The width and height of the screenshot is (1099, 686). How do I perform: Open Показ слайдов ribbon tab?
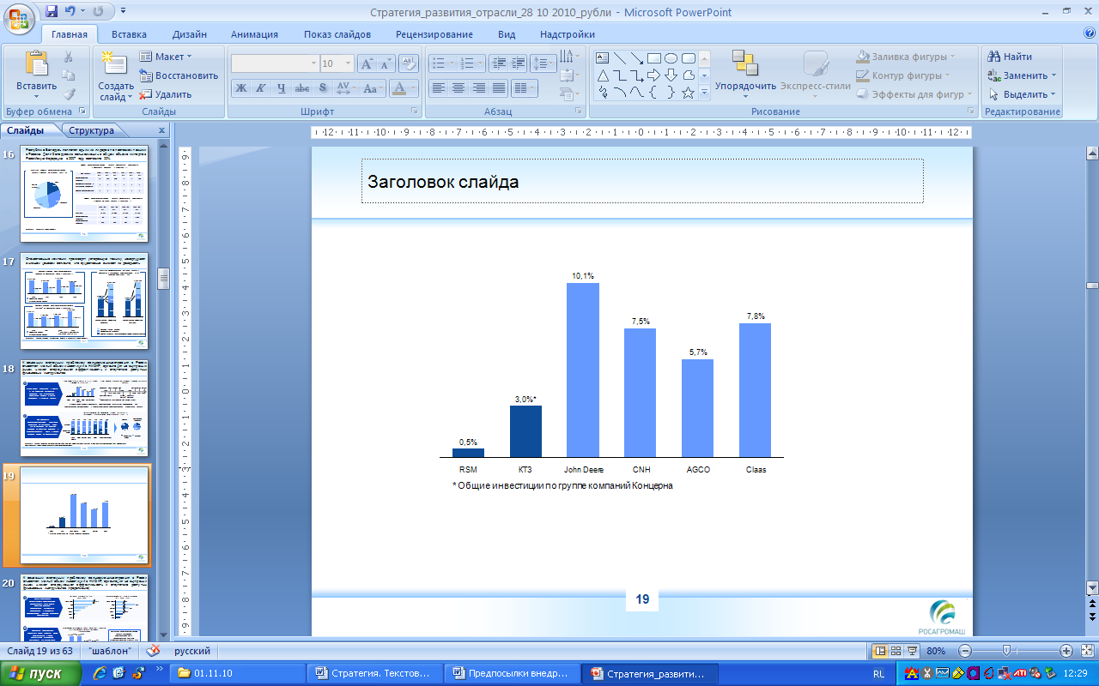point(337,34)
